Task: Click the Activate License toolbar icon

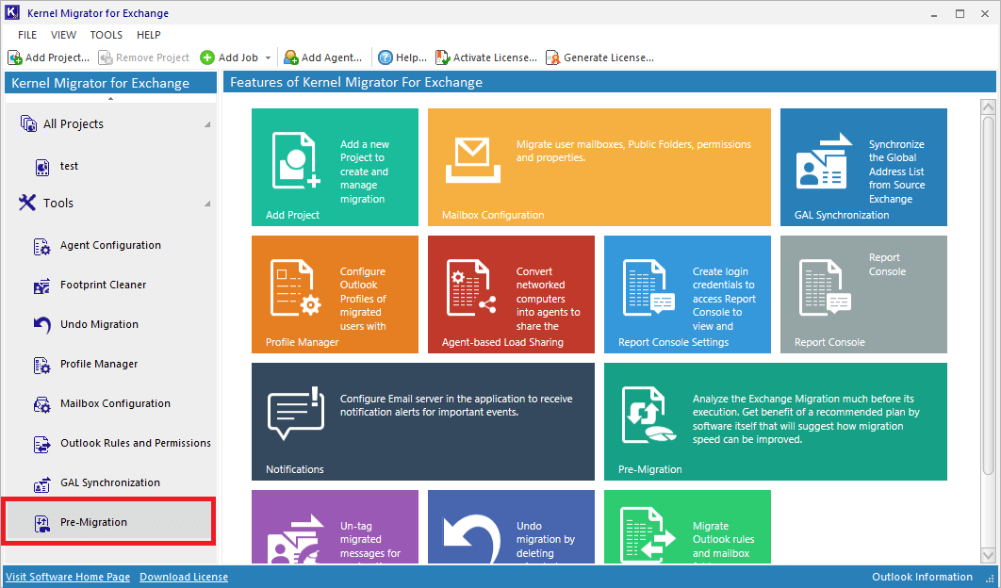Action: [442, 57]
